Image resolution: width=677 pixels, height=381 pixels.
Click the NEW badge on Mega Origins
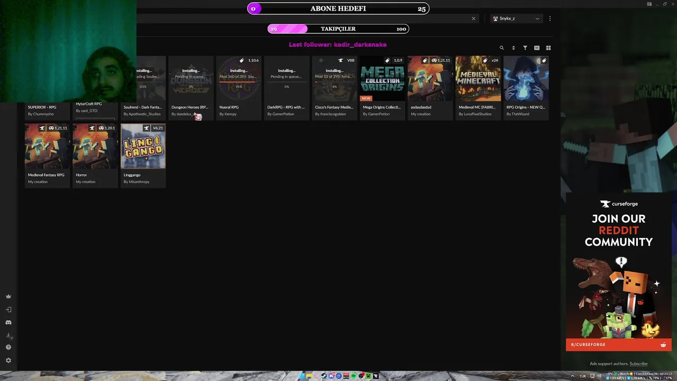(x=366, y=98)
